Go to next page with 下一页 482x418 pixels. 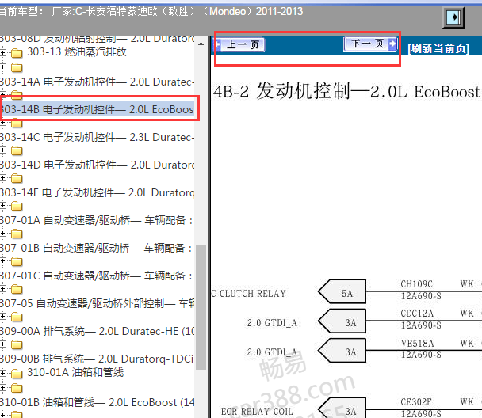pyautogui.click(x=370, y=44)
